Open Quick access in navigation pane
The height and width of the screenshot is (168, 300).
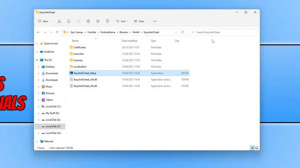pyautogui.click(x=51, y=43)
